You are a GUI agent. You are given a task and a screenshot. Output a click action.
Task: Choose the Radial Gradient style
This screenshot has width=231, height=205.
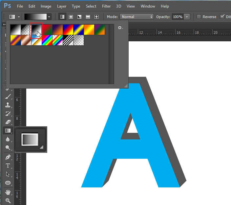[x=71, y=17]
